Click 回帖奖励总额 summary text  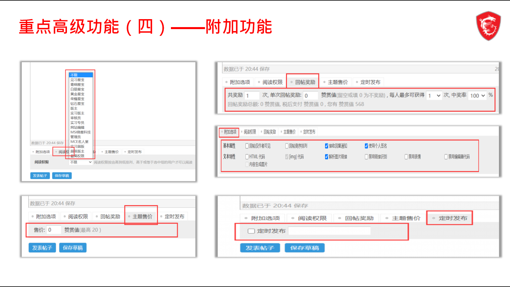pos(296,104)
